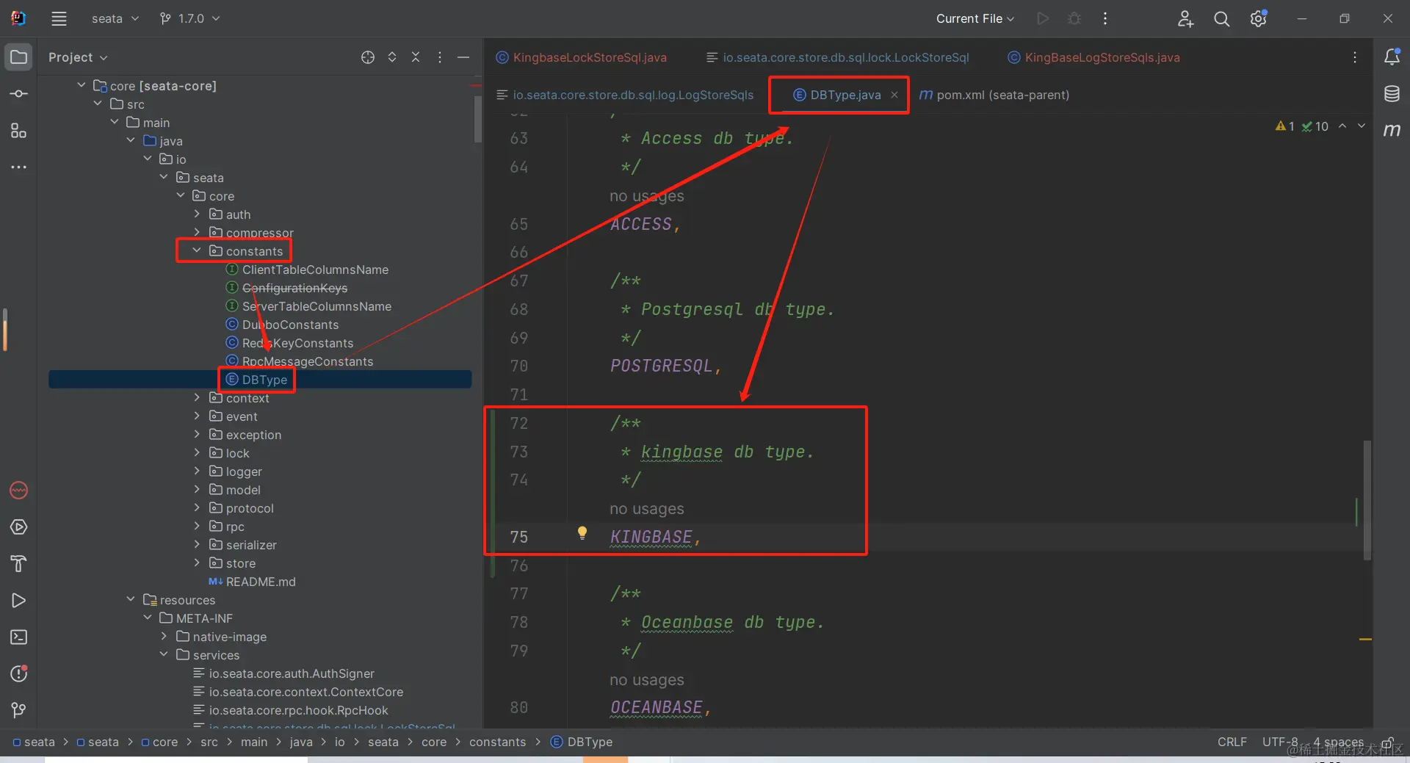Run the current file
1410x763 pixels.
click(x=1043, y=19)
